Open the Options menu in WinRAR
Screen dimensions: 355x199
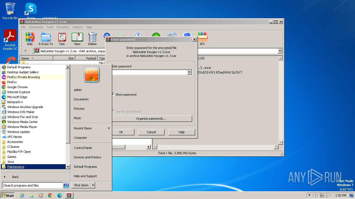click(x=78, y=27)
